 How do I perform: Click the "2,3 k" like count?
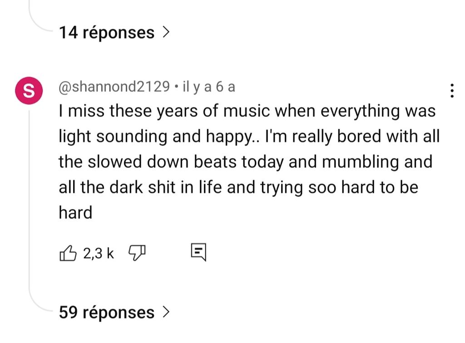(99, 253)
